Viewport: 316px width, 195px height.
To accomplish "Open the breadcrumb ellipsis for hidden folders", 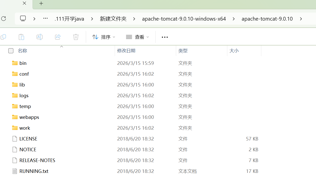I will [x=45, y=19].
